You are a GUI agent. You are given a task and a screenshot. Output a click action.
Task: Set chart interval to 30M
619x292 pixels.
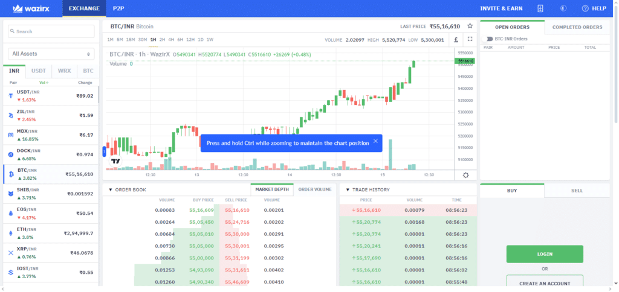click(143, 39)
